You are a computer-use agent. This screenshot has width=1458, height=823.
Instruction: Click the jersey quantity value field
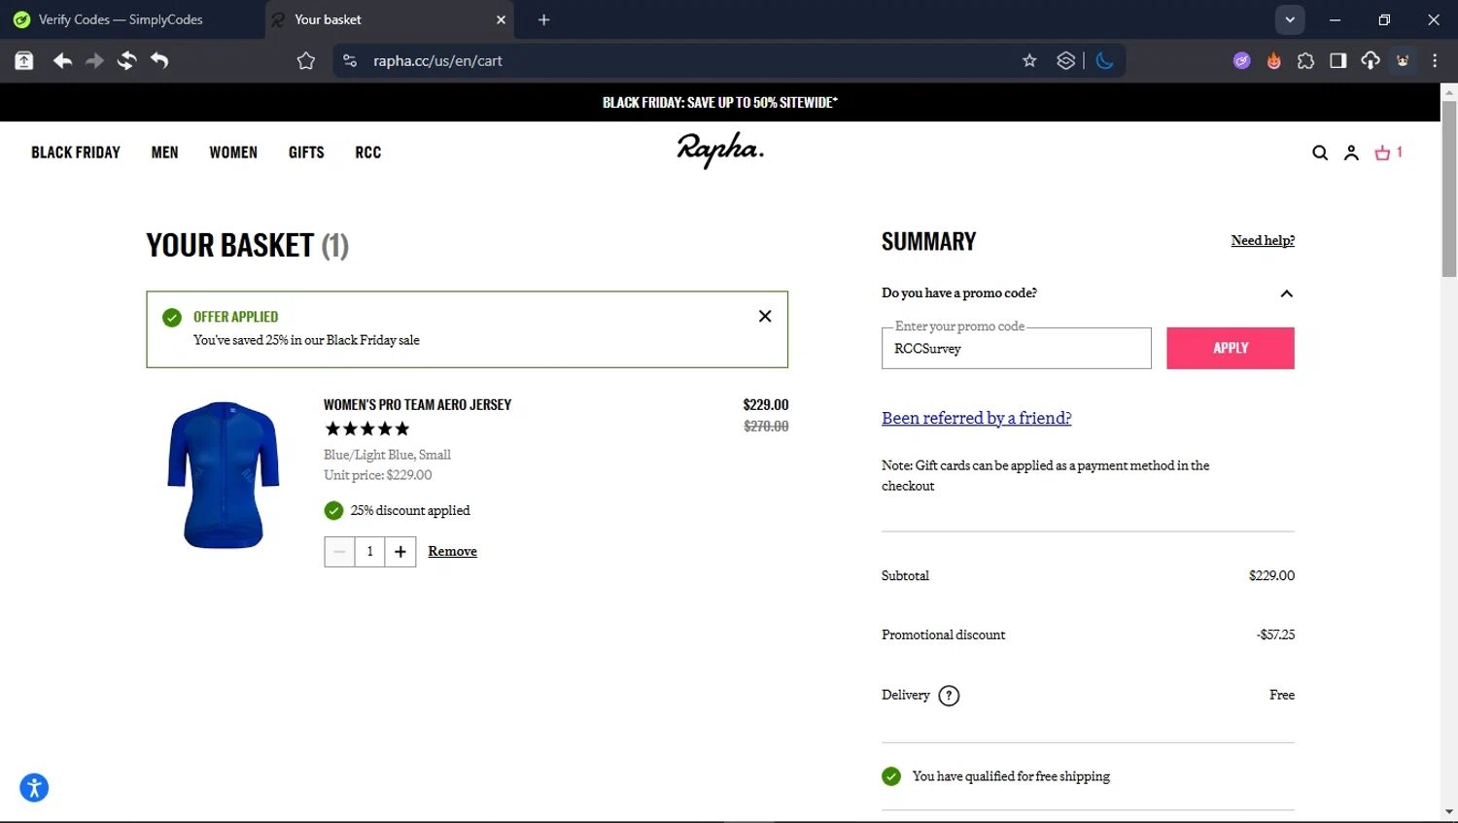369,552
